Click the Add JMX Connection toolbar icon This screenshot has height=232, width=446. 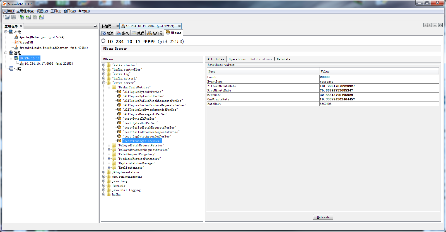click(x=28, y=17)
